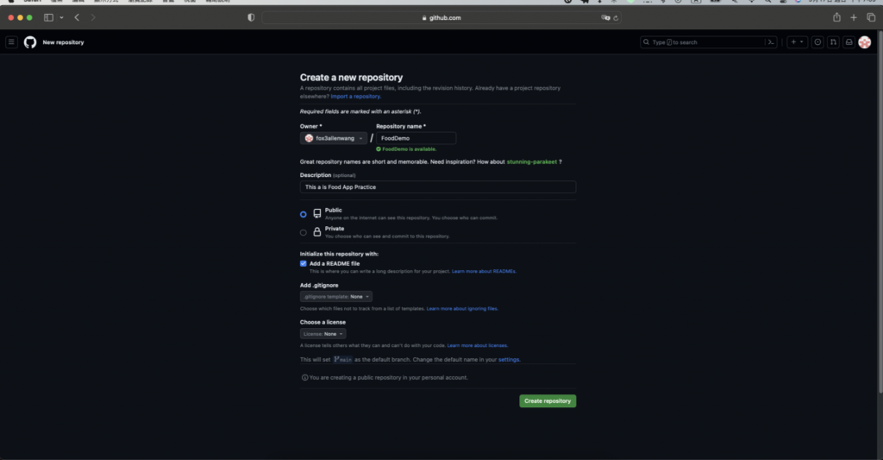Click the GitHub Octocat logo
Screen dimensions: 883x460
[x=30, y=42]
